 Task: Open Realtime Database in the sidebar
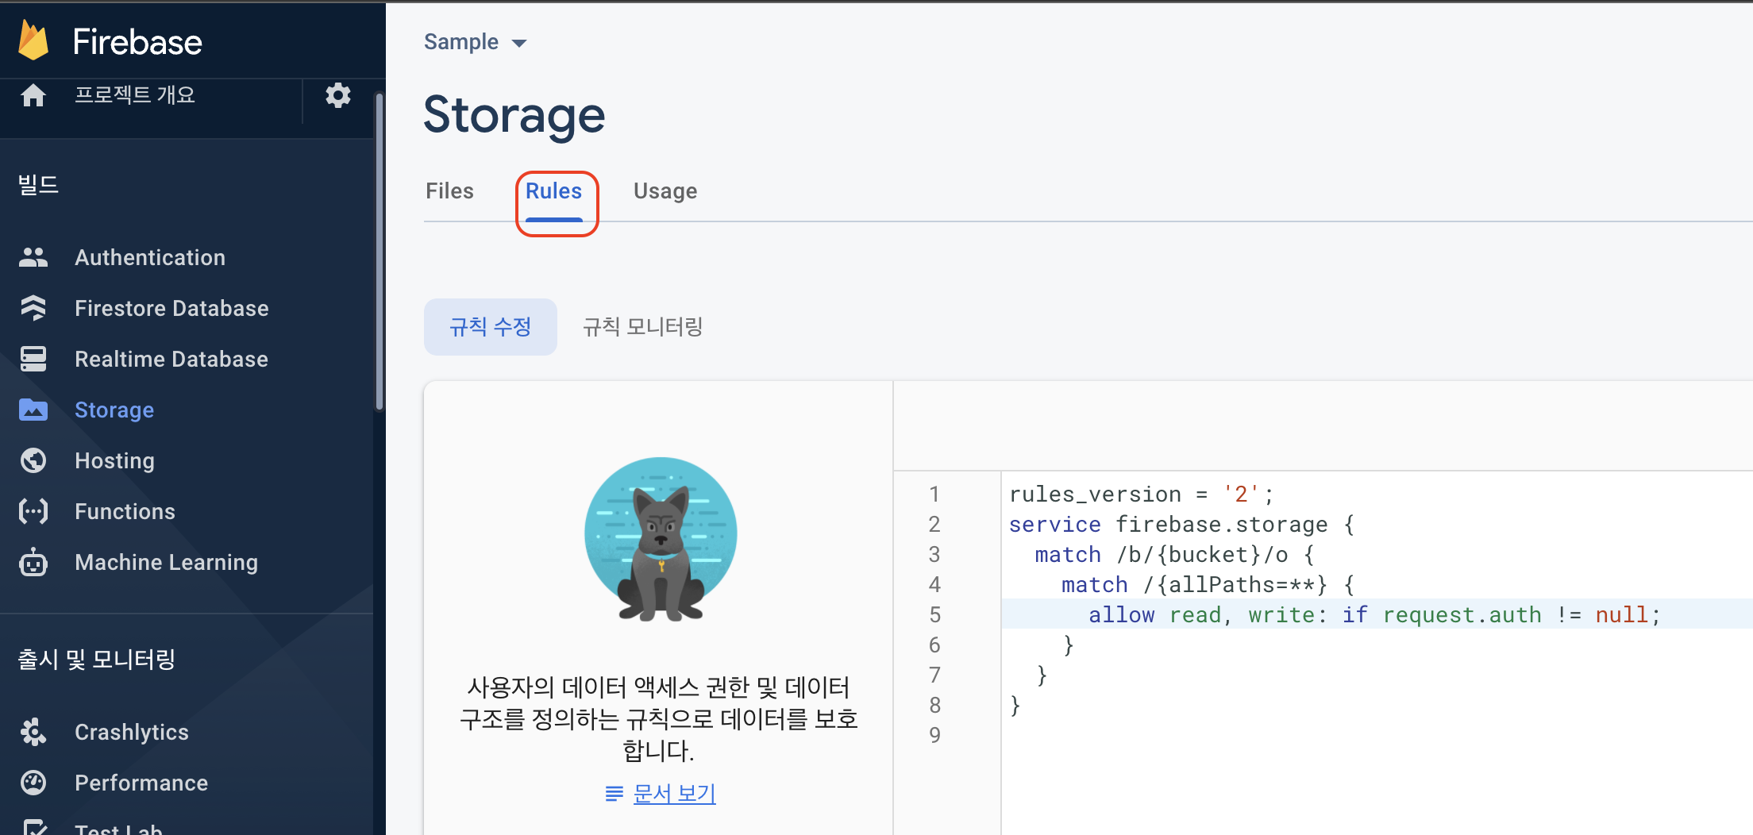pyautogui.click(x=171, y=359)
